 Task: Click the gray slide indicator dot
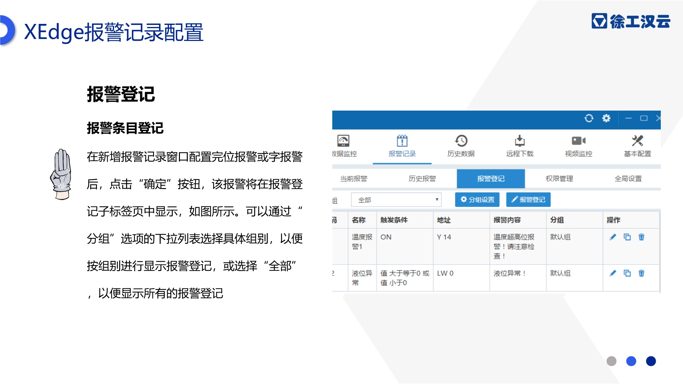point(611,361)
